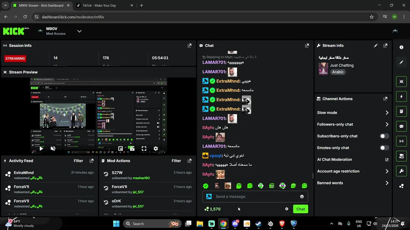Open the info icon in right sidebar
Image resolution: width=410 pixels, height=230 pixels.
click(401, 47)
